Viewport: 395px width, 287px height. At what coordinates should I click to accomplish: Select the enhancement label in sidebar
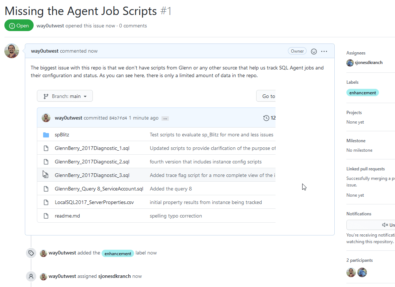pos(362,93)
